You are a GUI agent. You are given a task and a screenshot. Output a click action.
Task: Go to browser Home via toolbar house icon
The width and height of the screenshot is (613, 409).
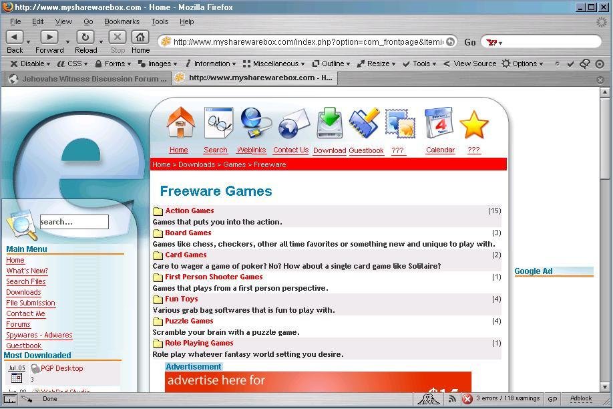point(140,37)
